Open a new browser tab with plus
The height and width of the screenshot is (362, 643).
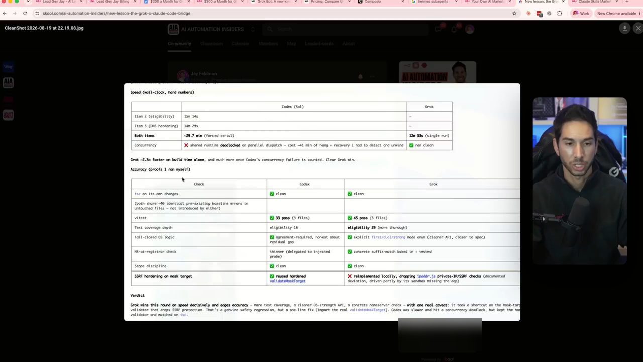[x=626, y=2]
